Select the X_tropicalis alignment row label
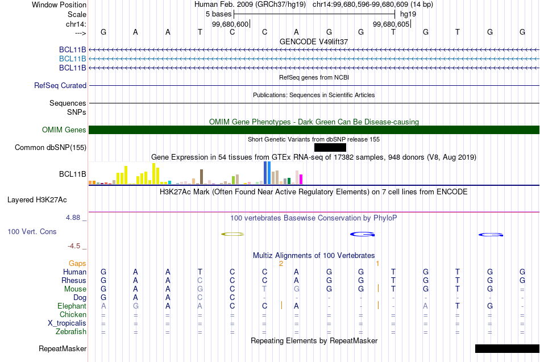Screen dimensions: 540x362 pos(67,323)
